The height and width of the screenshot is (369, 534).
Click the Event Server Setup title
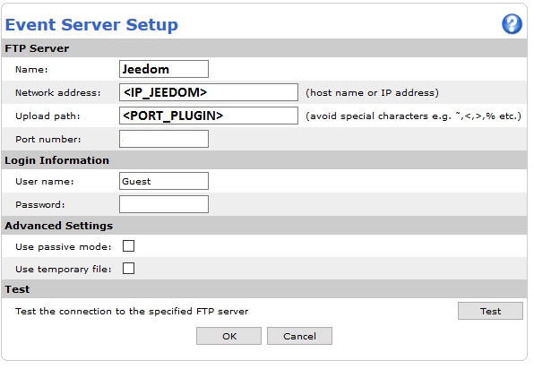[91, 24]
